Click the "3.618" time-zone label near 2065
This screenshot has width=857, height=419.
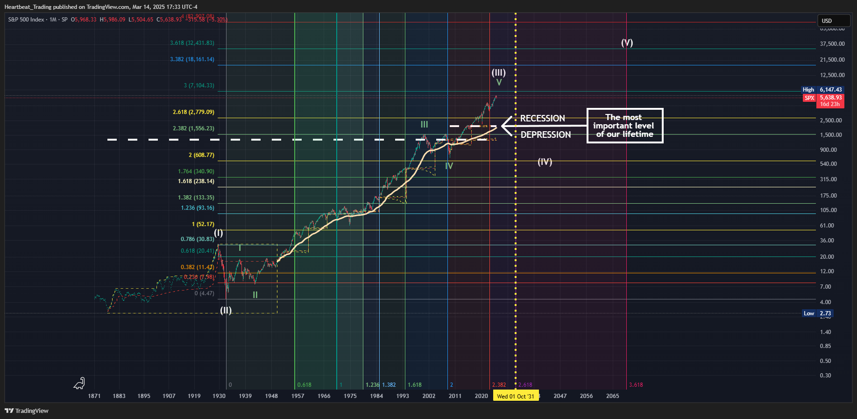[636, 385]
